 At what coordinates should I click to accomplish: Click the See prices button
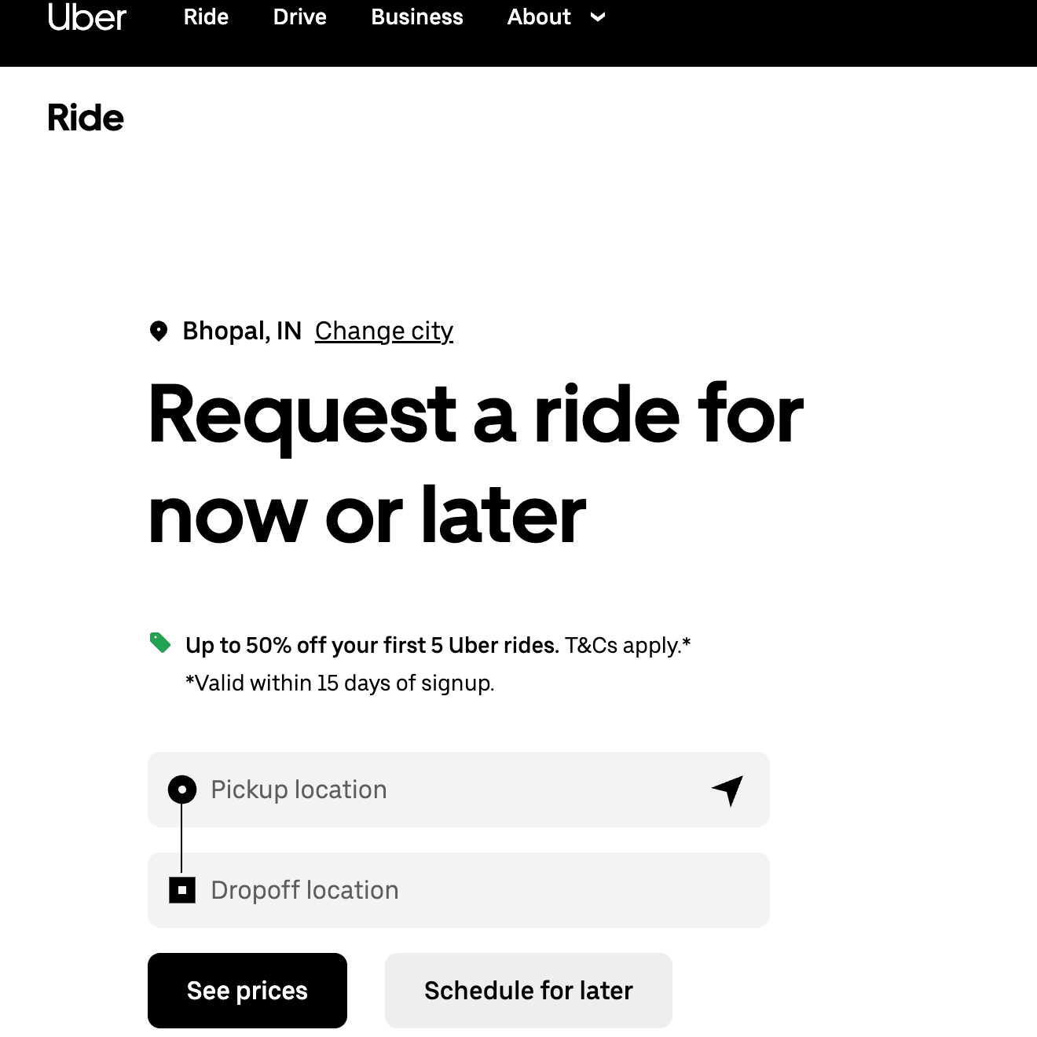click(x=247, y=990)
